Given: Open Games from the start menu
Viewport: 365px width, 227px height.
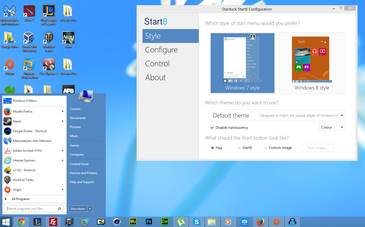Looking at the screenshot, I should click(x=75, y=146).
